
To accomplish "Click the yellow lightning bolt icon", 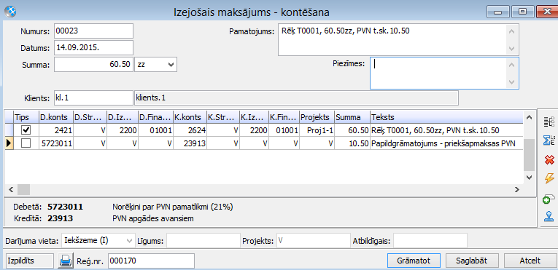I will click(550, 178).
